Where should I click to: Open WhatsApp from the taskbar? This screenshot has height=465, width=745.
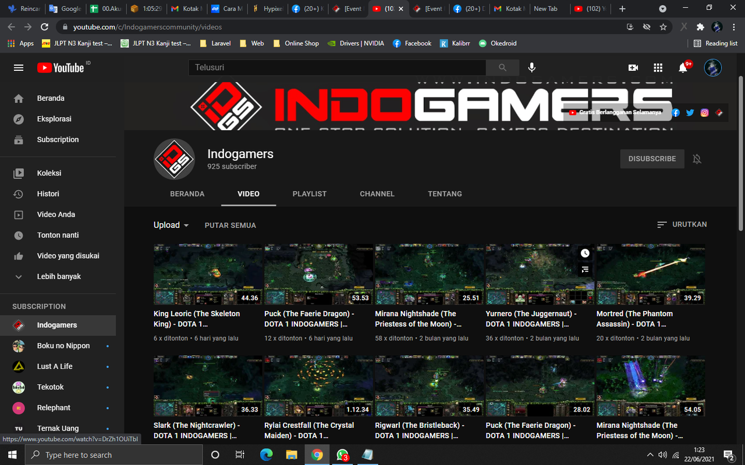342,455
